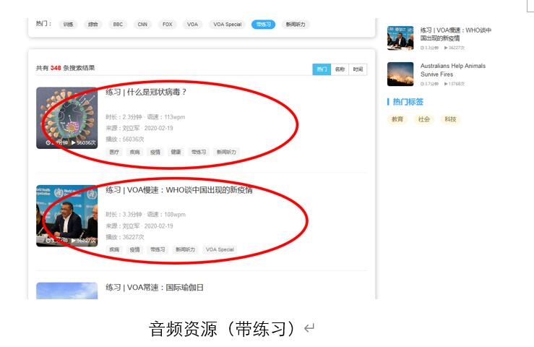Click the Australia fires sidebar thumbnail
This screenshot has width=534, height=347.
400,74
